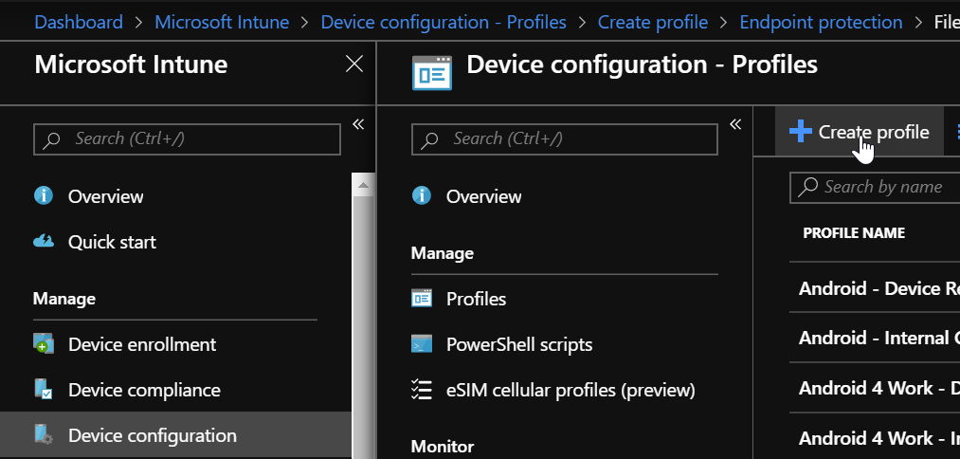Image resolution: width=960 pixels, height=459 pixels.
Task: Navigate to Endpoint protection breadcrumb
Action: point(821,22)
